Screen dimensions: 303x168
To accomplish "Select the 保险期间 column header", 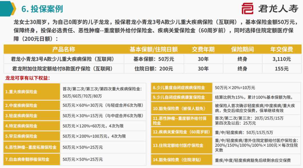I will pyautogui.click(x=242, y=49).
